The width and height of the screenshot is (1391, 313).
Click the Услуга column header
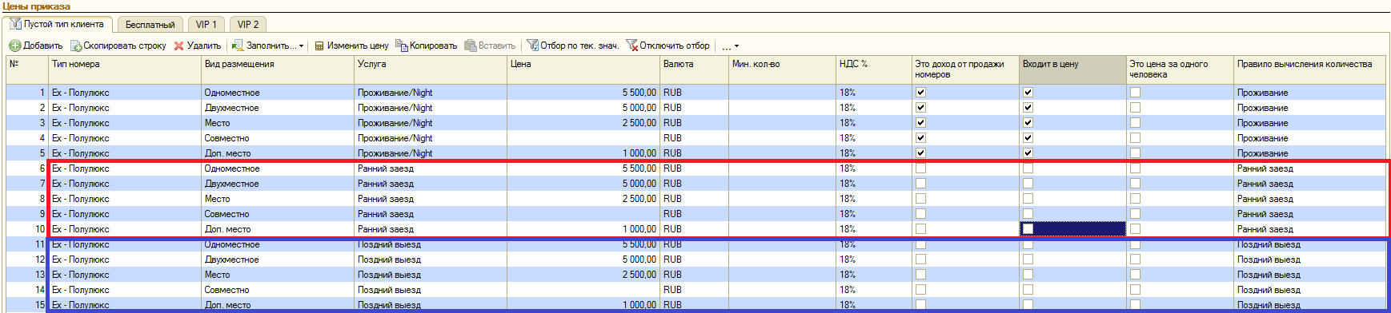pyautogui.click(x=431, y=70)
